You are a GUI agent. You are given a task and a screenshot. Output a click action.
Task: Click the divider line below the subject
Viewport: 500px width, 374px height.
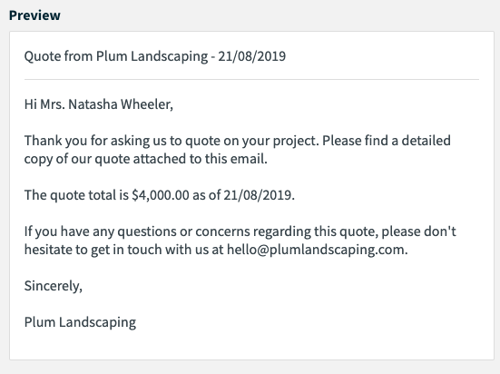coord(251,79)
